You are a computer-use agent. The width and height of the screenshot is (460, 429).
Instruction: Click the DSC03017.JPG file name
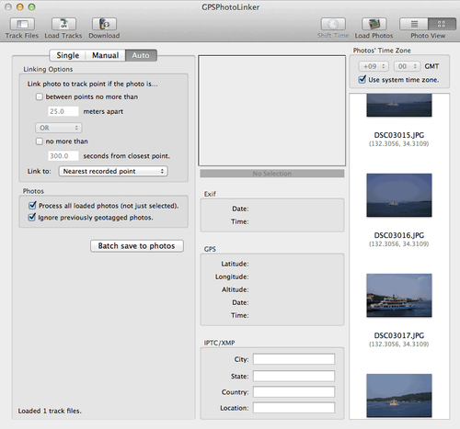tap(399, 335)
